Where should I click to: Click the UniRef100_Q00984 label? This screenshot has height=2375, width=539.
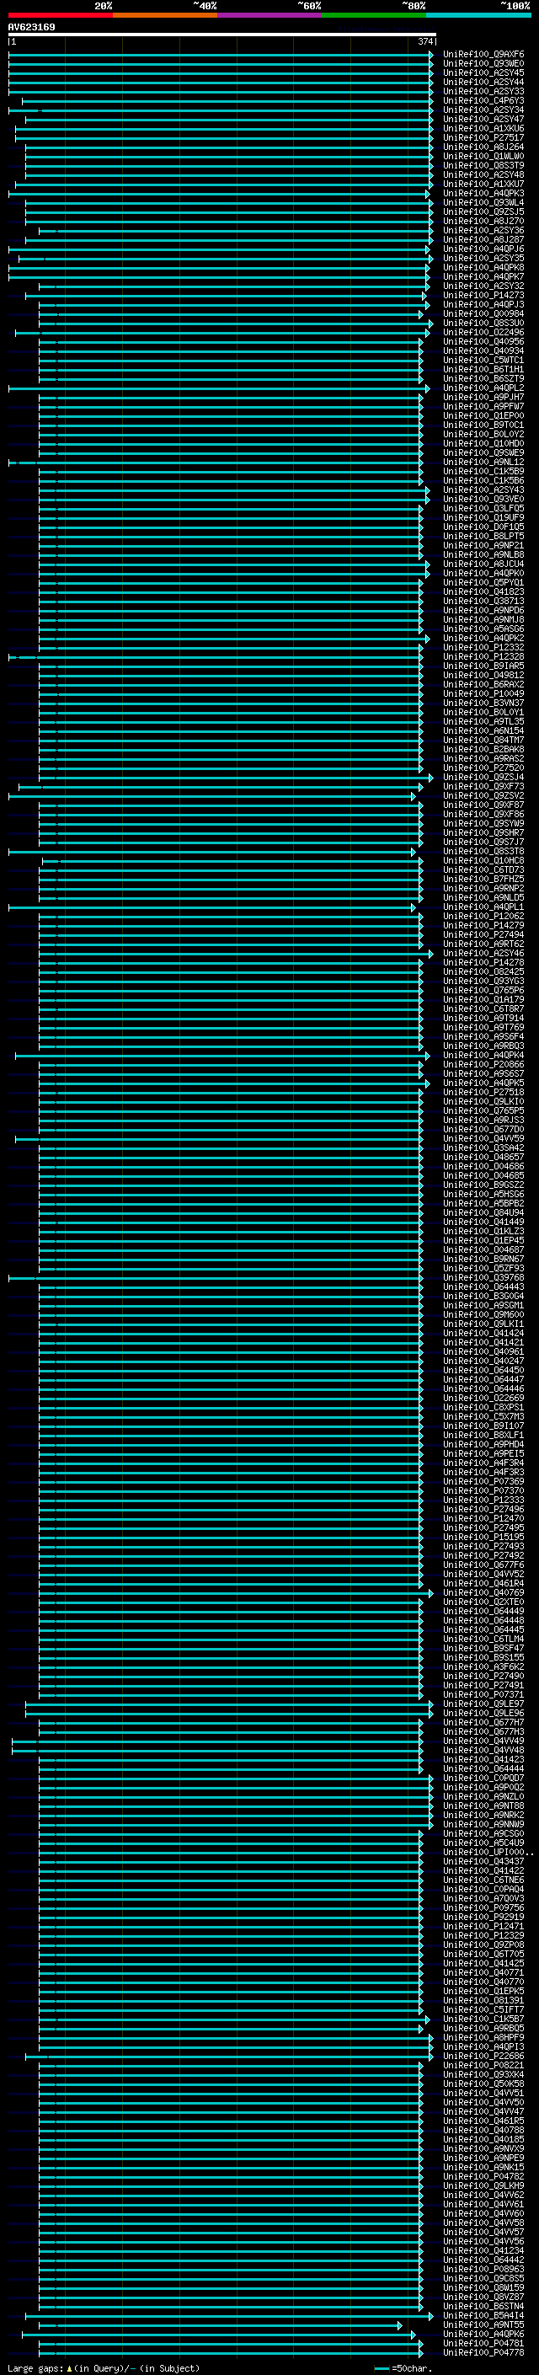coord(483,313)
